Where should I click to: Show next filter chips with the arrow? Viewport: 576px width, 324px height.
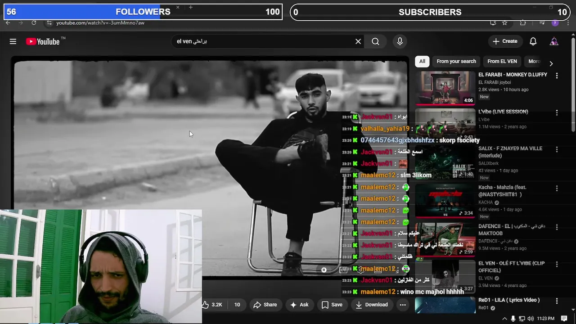coord(551,63)
